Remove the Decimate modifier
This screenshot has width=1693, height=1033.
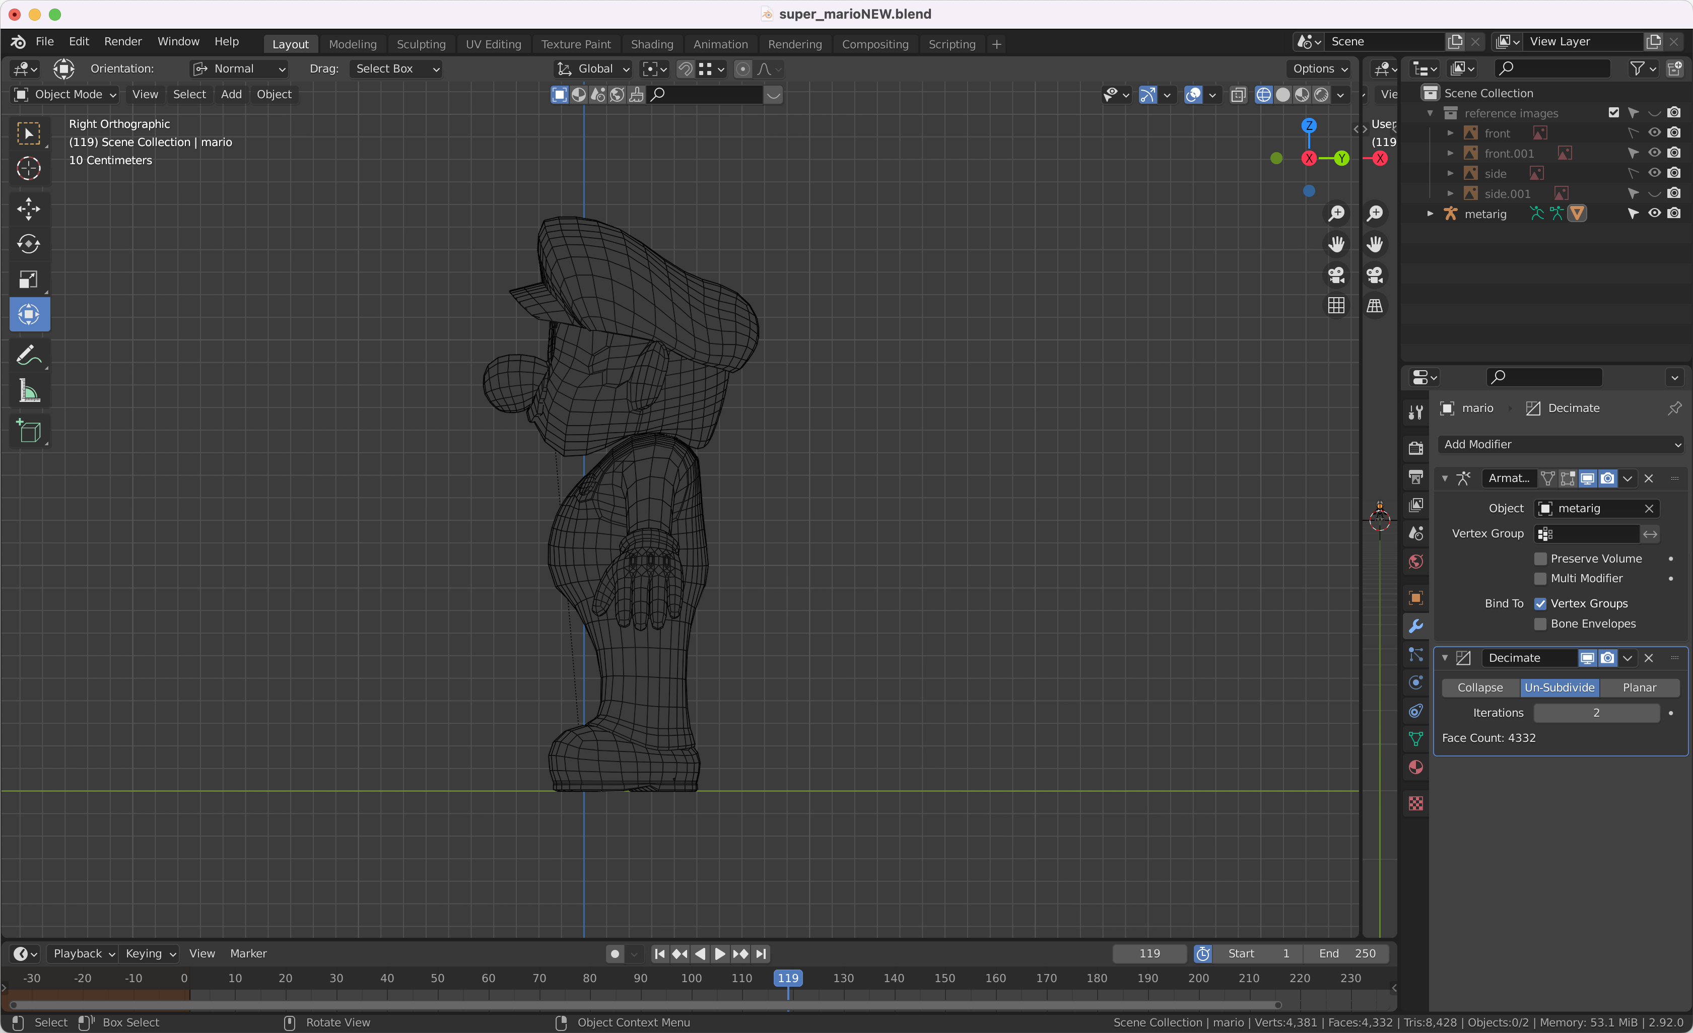1648,659
